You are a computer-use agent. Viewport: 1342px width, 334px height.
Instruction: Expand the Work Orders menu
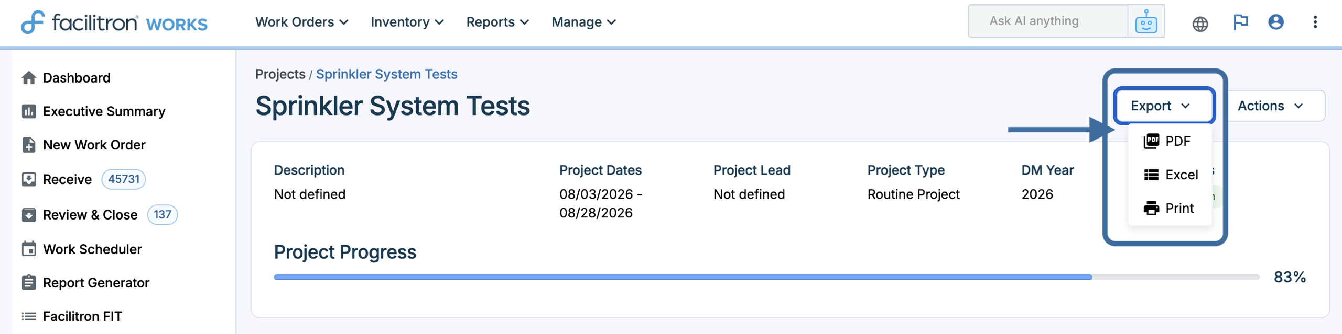(x=302, y=22)
